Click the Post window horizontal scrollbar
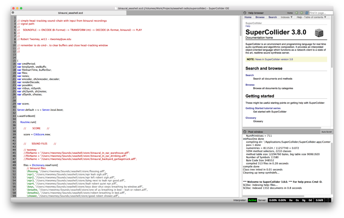 point(273,196)
